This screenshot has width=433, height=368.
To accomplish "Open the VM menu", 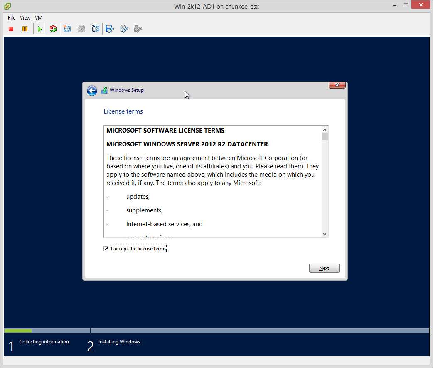I will coord(38,18).
